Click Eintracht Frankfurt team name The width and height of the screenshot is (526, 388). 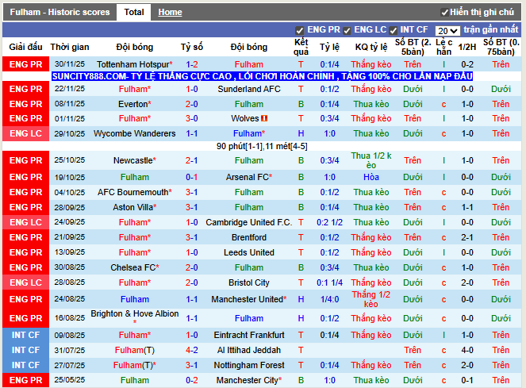pyautogui.click(x=249, y=336)
